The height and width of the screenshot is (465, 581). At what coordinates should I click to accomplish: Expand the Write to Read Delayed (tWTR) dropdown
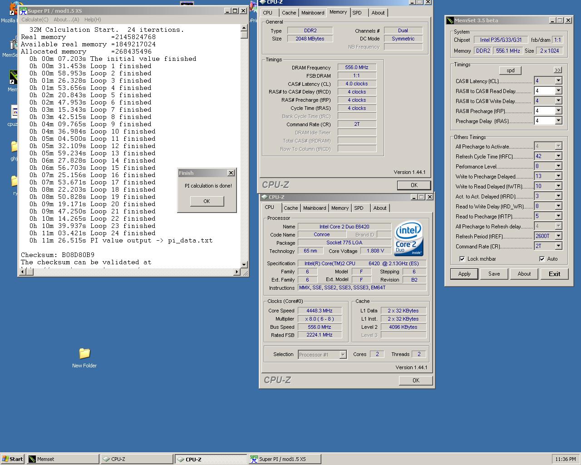coord(558,186)
